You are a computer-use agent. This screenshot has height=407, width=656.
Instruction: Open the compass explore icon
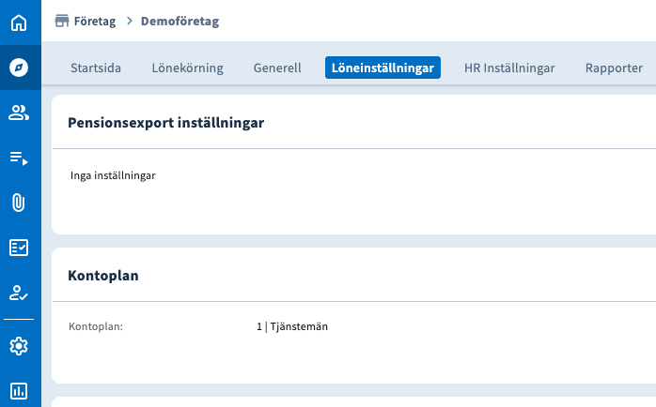pyautogui.click(x=19, y=68)
